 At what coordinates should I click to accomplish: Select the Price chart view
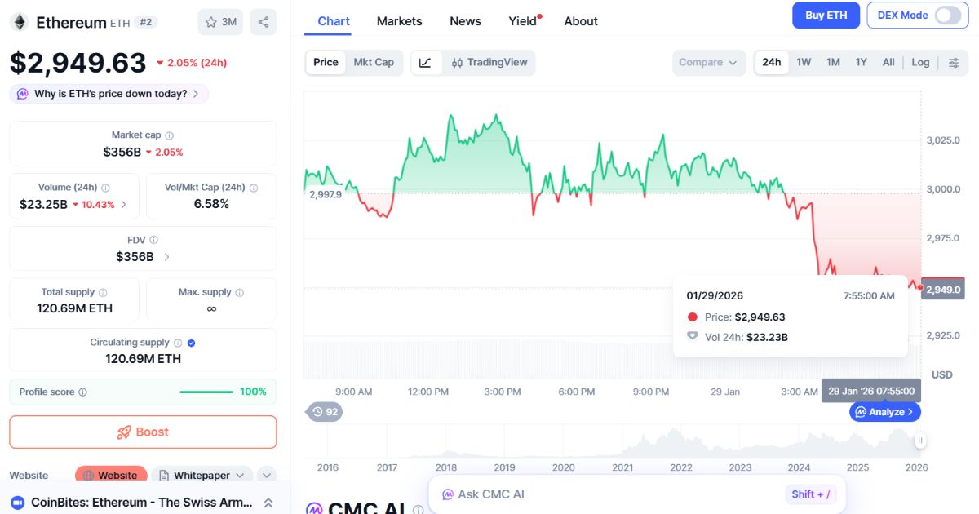(326, 63)
